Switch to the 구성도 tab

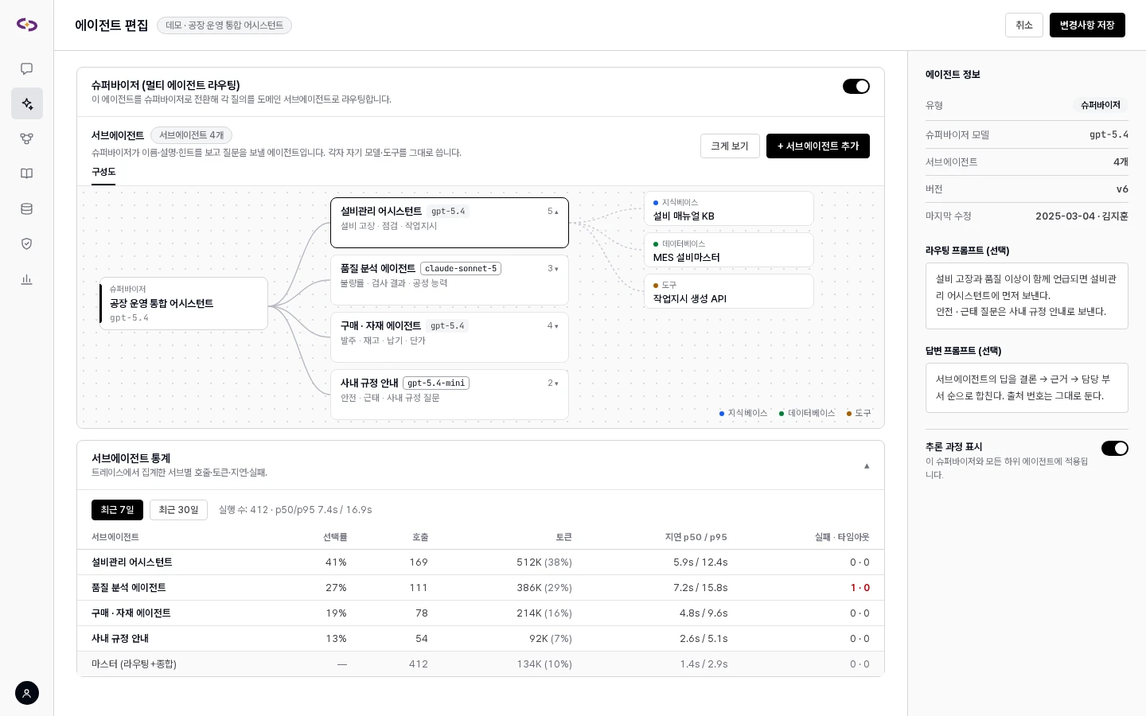(103, 172)
